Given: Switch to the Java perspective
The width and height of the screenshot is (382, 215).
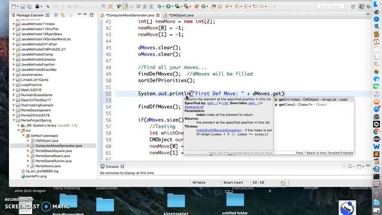Looking at the screenshot, I should pos(361,7).
